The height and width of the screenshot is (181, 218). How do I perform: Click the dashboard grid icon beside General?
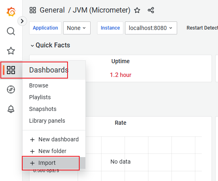click(x=33, y=10)
